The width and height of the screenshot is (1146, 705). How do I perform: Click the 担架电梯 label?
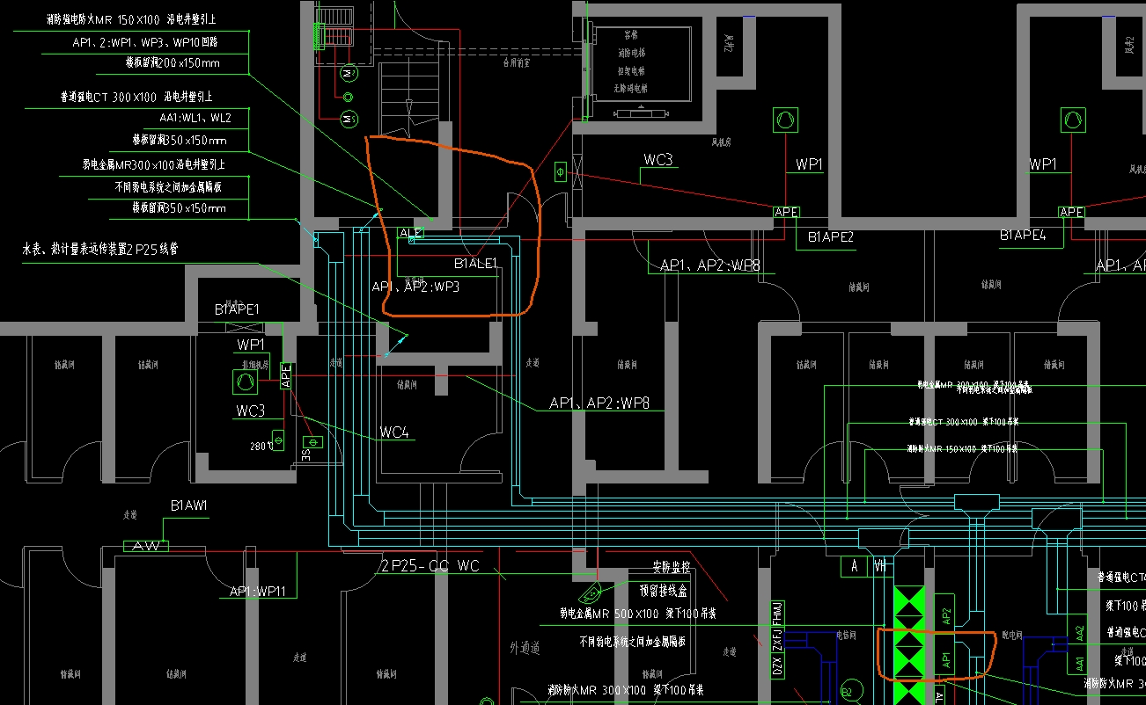pyautogui.click(x=631, y=70)
